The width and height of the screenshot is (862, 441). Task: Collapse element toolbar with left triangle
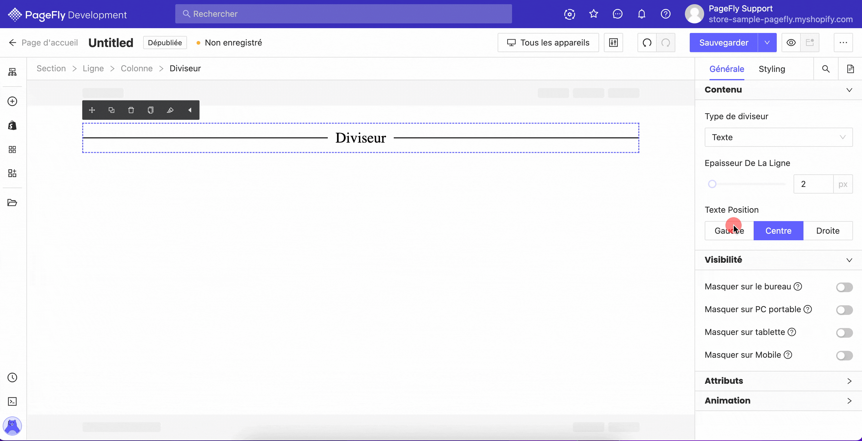tap(190, 110)
